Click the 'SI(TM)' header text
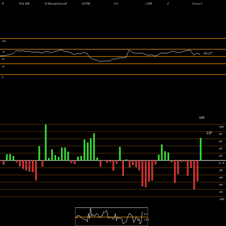226x226 pixels. (86, 4)
